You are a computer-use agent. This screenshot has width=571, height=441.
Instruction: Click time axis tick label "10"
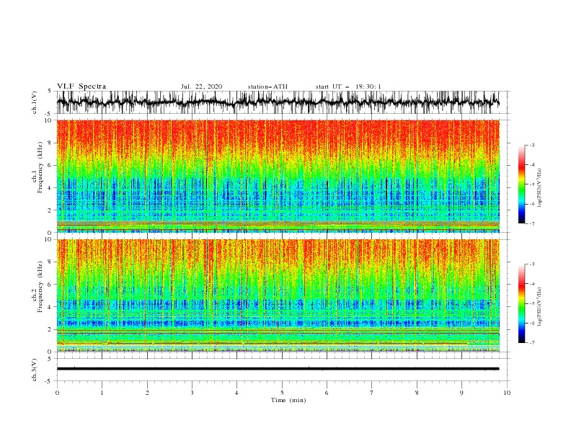507,393
